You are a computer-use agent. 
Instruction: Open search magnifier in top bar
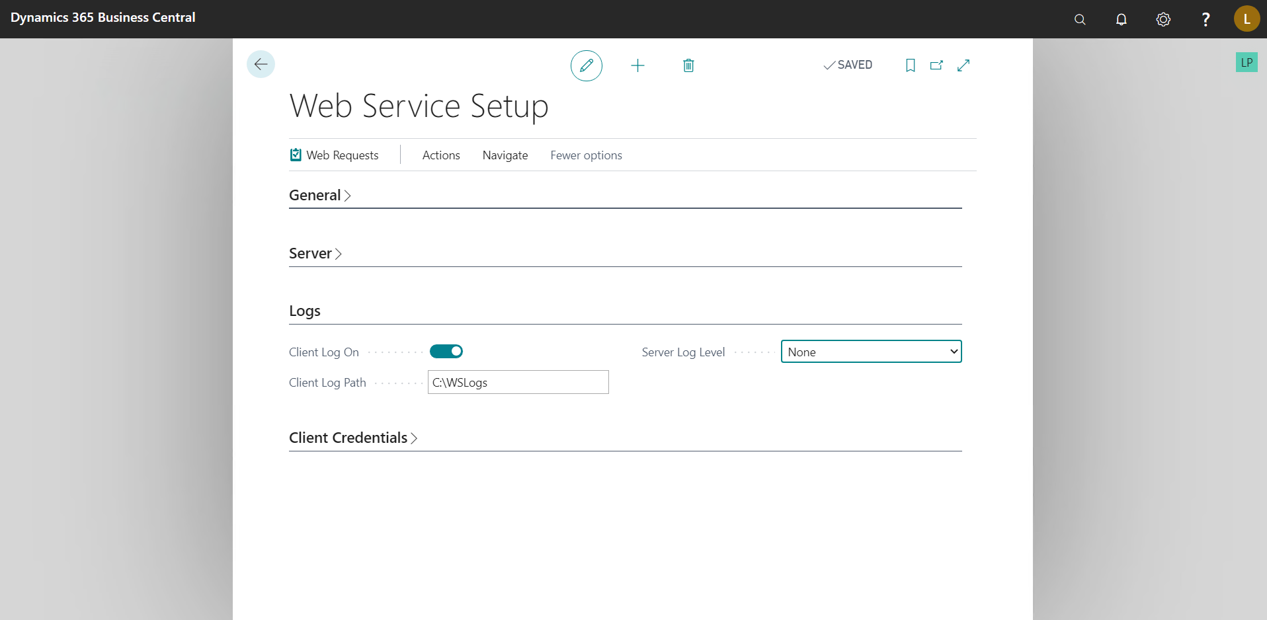tap(1080, 19)
